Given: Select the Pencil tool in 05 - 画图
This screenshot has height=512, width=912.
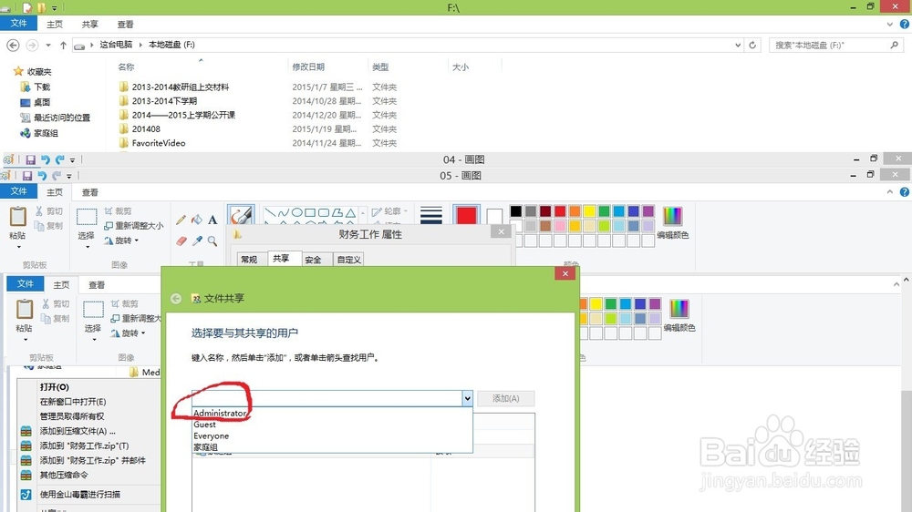Looking at the screenshot, I should [181, 220].
